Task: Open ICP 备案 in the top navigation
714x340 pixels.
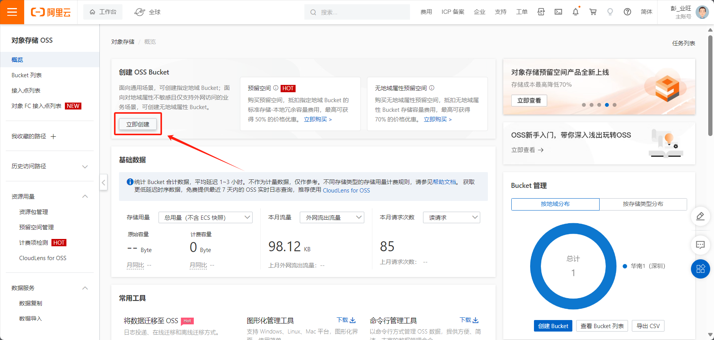Action: click(453, 12)
